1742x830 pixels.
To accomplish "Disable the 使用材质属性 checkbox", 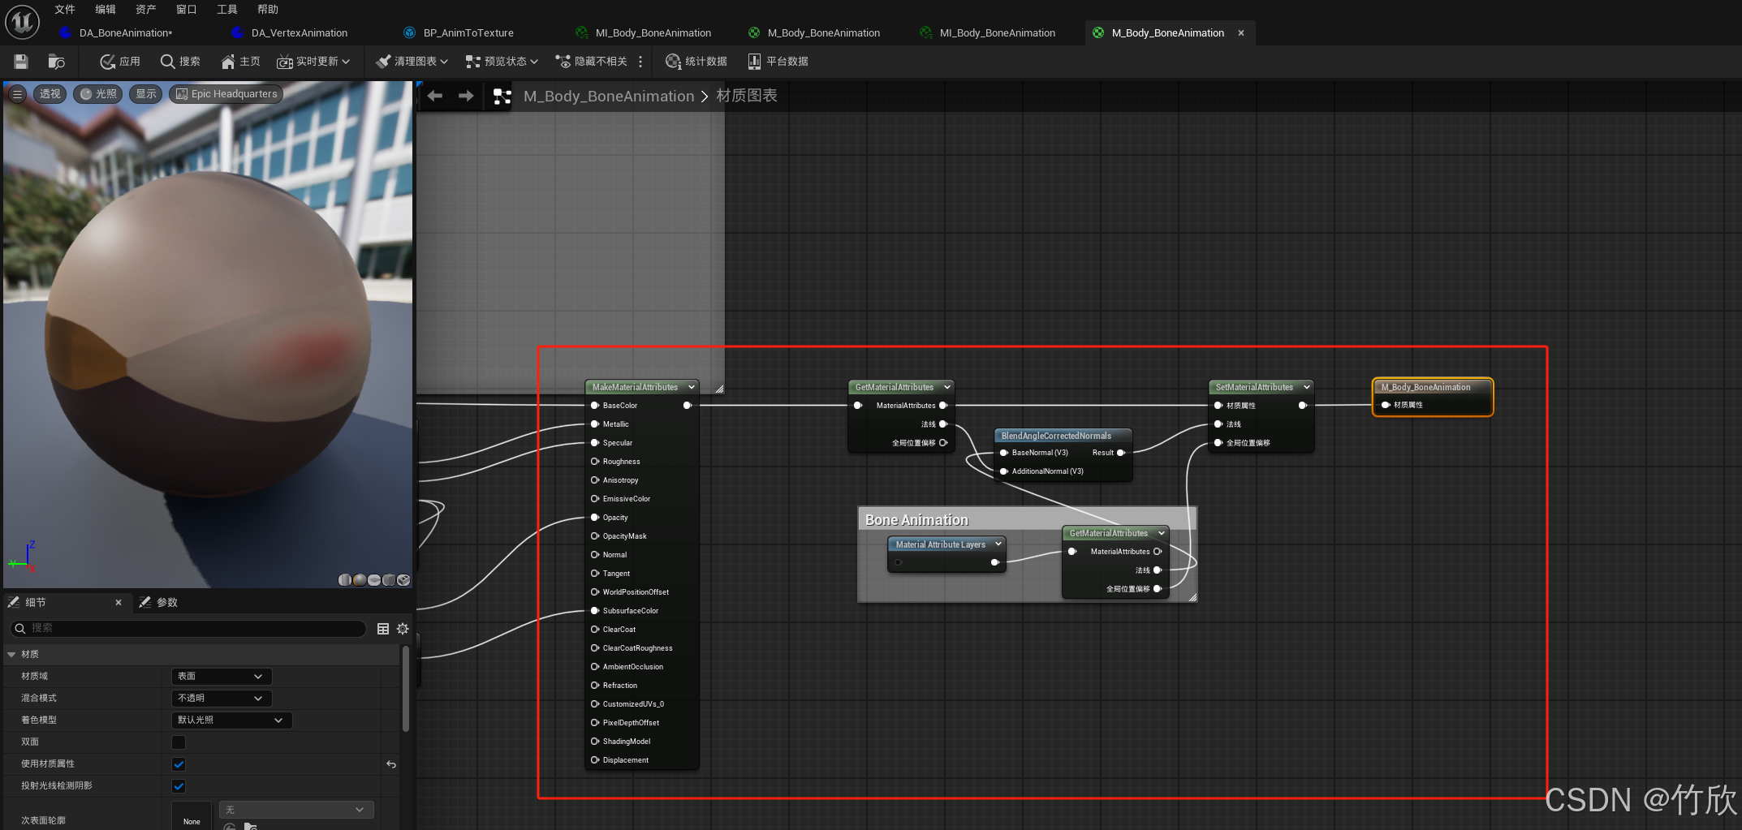I will (x=178, y=763).
